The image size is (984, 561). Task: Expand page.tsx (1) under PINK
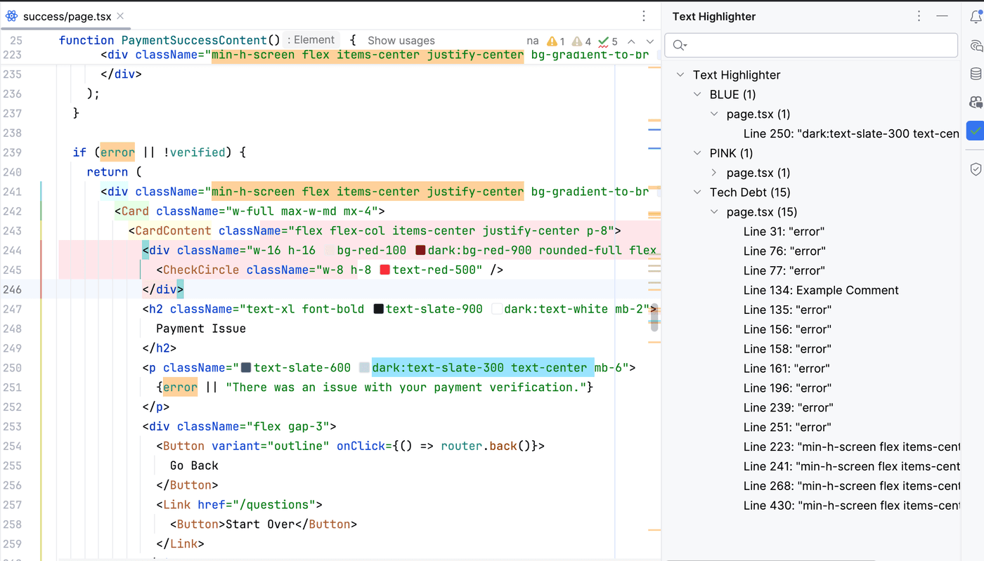click(x=714, y=173)
